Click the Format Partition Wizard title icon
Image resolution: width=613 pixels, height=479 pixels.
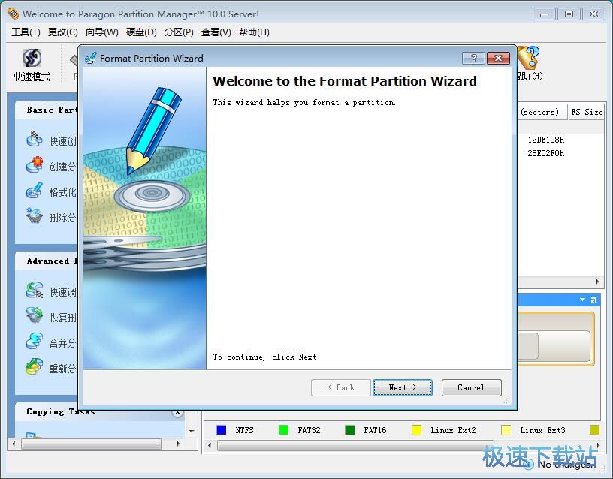click(90, 59)
